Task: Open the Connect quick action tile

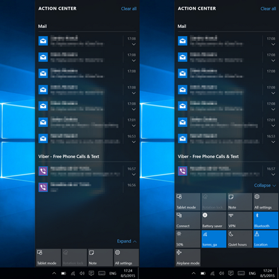Action: [188, 220]
